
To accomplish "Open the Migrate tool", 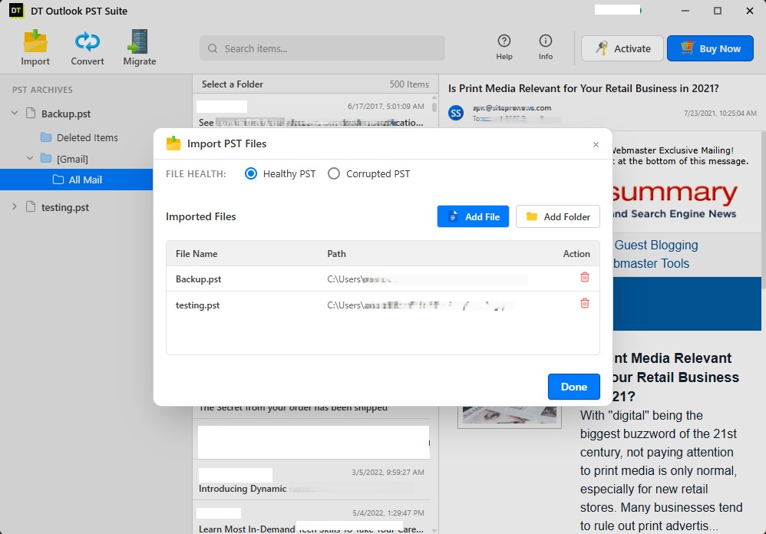I will point(139,48).
